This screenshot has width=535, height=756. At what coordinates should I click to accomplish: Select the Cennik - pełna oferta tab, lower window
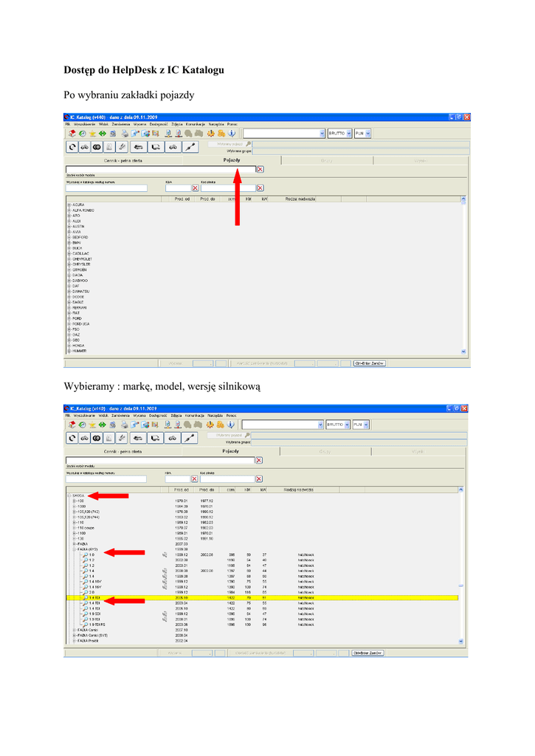pos(122,450)
